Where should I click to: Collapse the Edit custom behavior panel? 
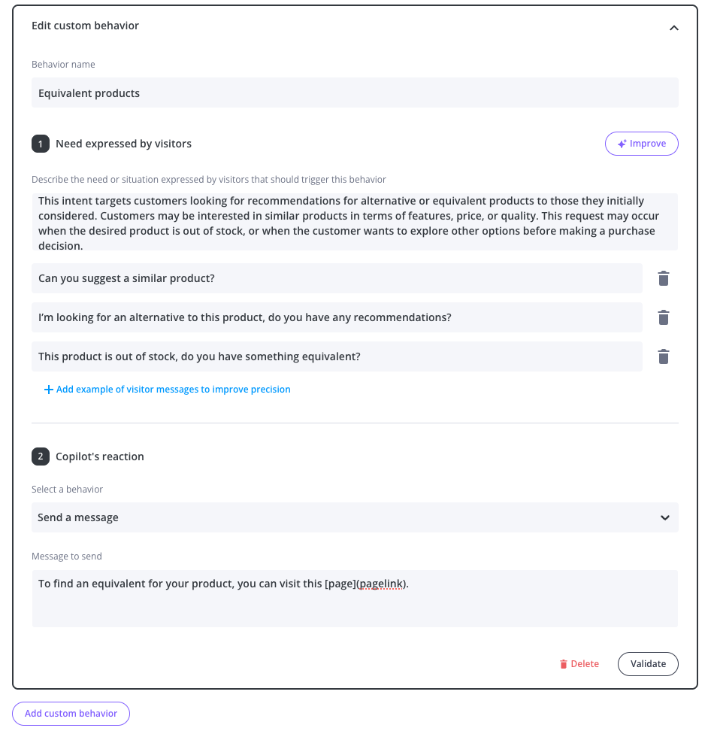click(673, 28)
